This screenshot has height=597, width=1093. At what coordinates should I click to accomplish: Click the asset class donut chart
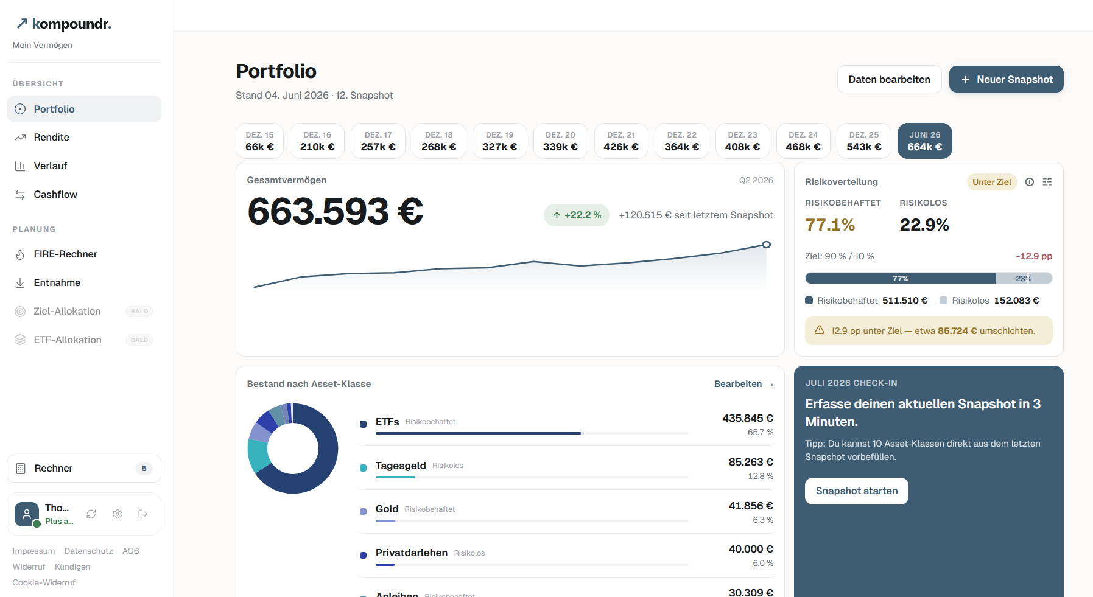(293, 449)
